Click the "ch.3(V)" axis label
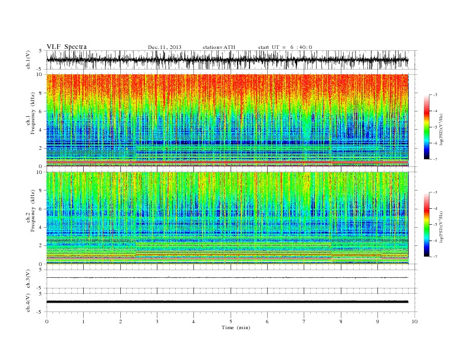 click(28, 279)
